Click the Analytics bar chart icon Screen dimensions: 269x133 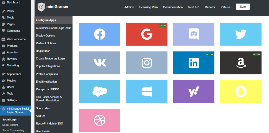(3, 52)
